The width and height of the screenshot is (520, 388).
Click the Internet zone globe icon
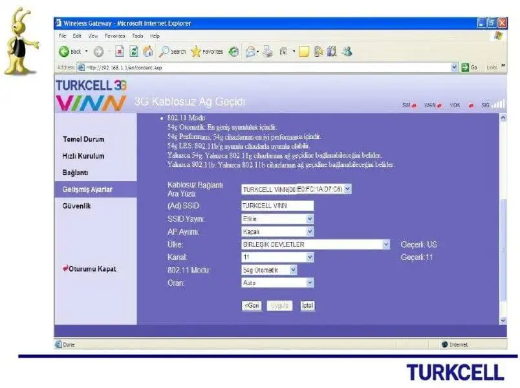(445, 344)
